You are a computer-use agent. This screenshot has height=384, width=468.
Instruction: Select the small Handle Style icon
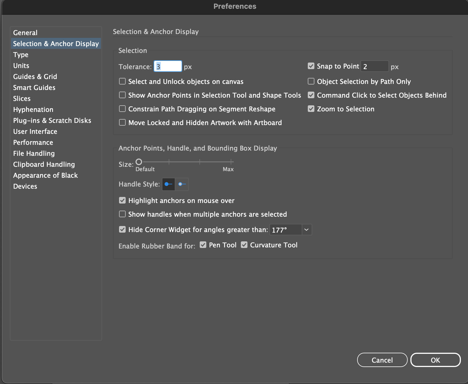point(182,184)
